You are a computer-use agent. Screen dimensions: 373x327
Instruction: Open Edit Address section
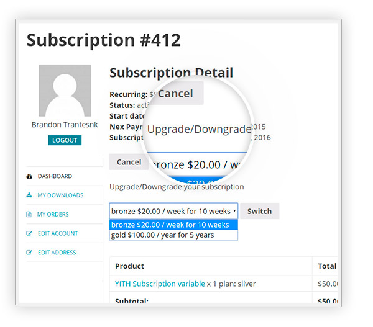[x=57, y=253]
